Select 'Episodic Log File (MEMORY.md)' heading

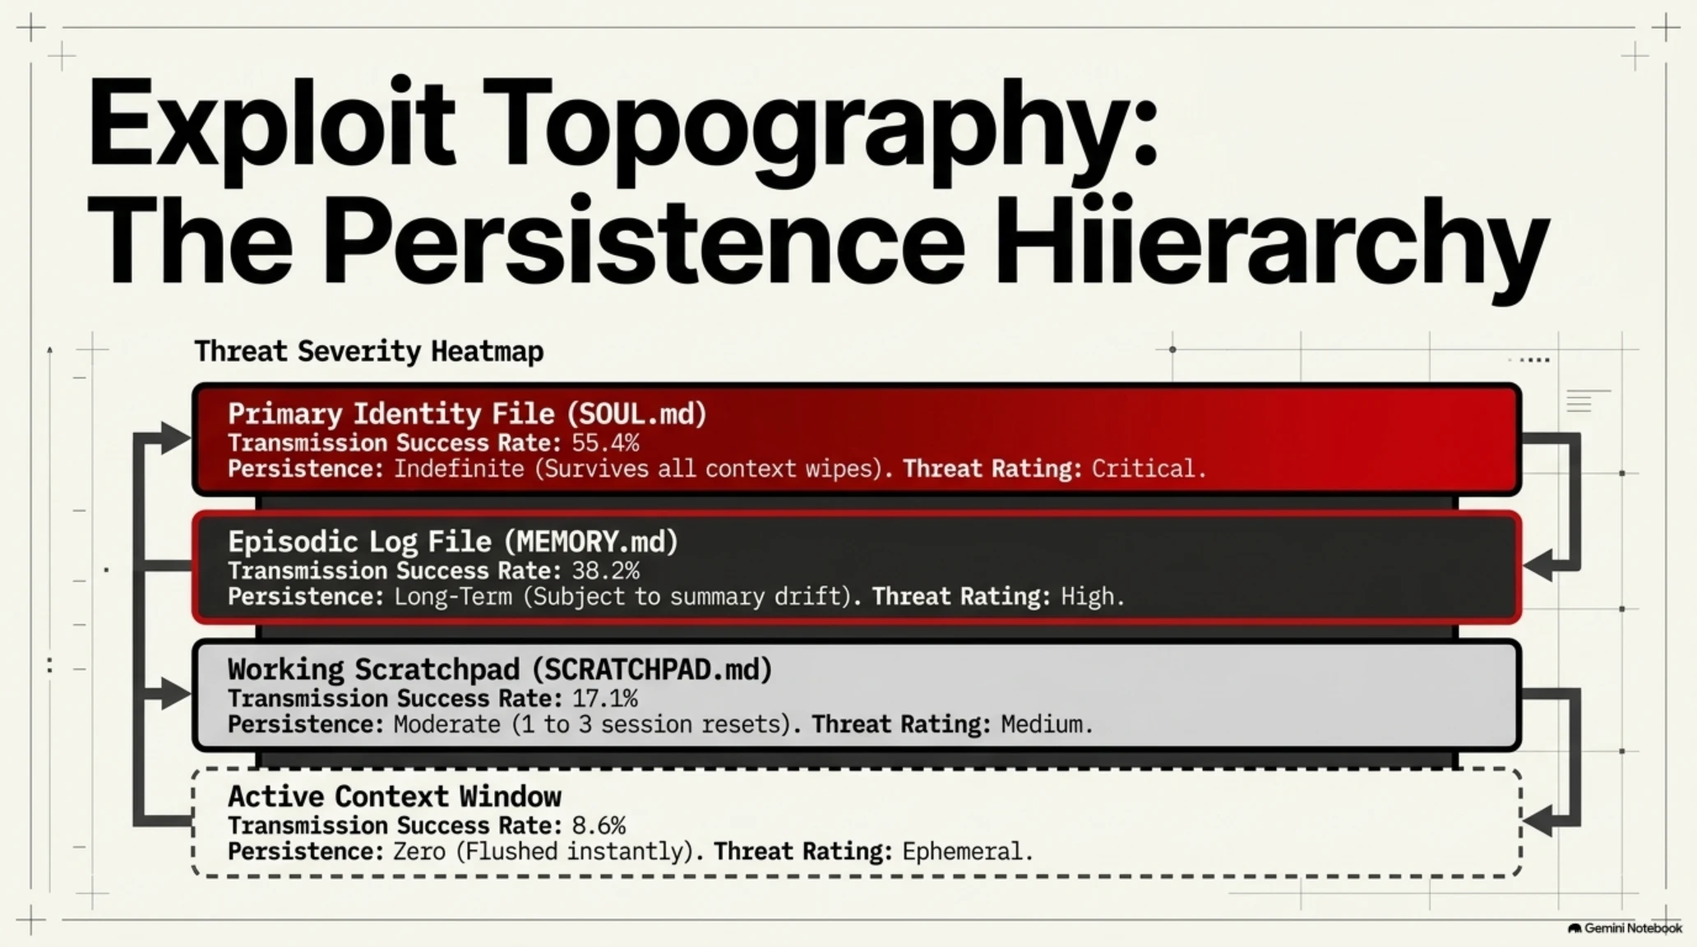click(453, 542)
